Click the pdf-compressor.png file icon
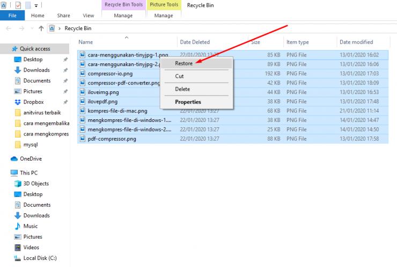Image resolution: width=397 pixels, height=267 pixels. pos(83,139)
